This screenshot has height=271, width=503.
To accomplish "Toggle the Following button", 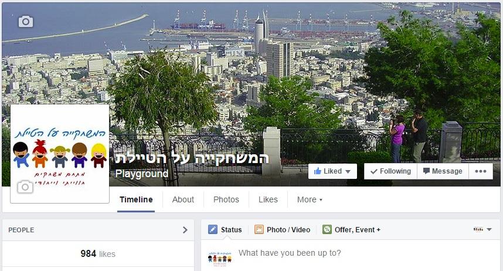I will pos(390,171).
